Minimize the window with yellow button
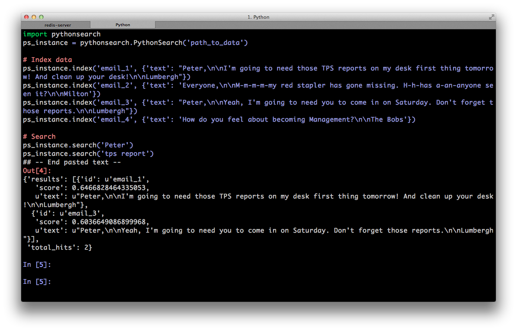Viewport: 517px width, 331px height. (34, 17)
